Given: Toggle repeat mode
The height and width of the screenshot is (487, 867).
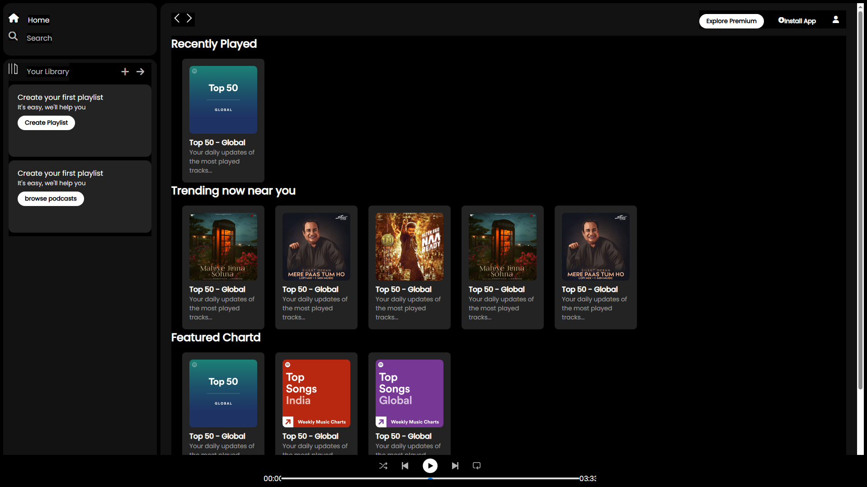Looking at the screenshot, I should (x=476, y=466).
